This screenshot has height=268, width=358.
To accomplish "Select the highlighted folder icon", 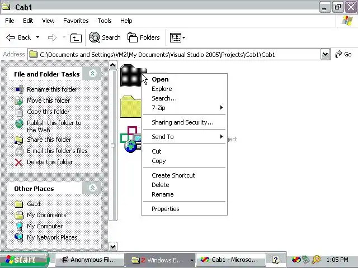I will [130, 75].
